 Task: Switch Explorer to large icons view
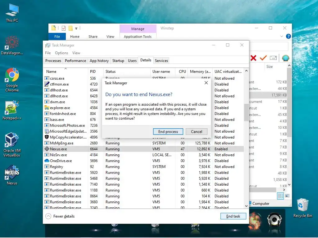pyautogui.click(x=287, y=196)
